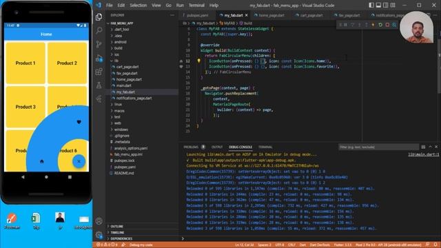This screenshot has height=248, width=441.
Task: Tap the heart icon in the emulator FAB menu
Action: tap(79, 122)
